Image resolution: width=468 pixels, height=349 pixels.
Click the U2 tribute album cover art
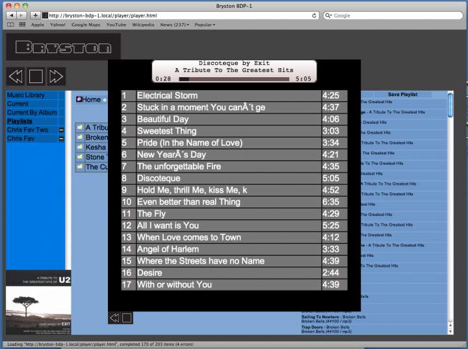click(x=38, y=302)
